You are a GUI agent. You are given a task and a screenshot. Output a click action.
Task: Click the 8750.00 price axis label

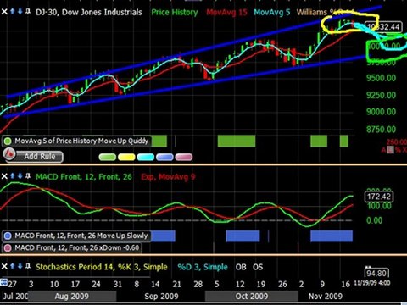coord(381,130)
